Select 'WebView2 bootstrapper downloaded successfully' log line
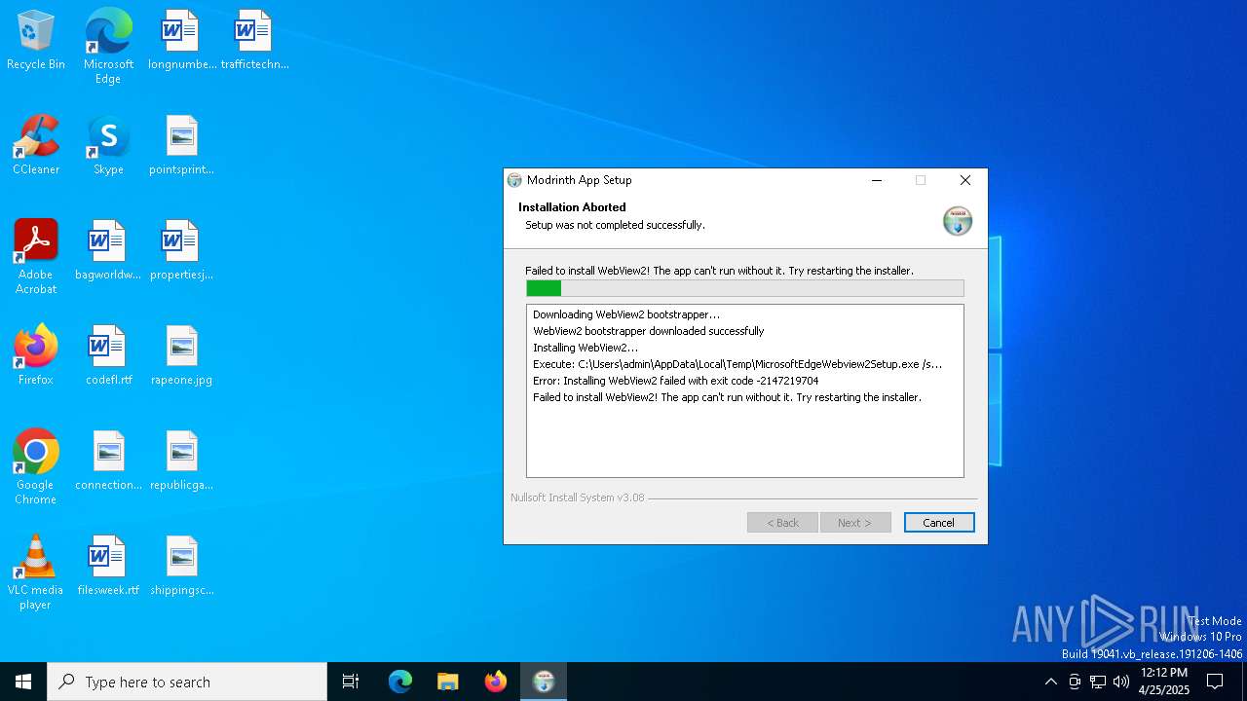The image size is (1247, 701). [x=649, y=331]
